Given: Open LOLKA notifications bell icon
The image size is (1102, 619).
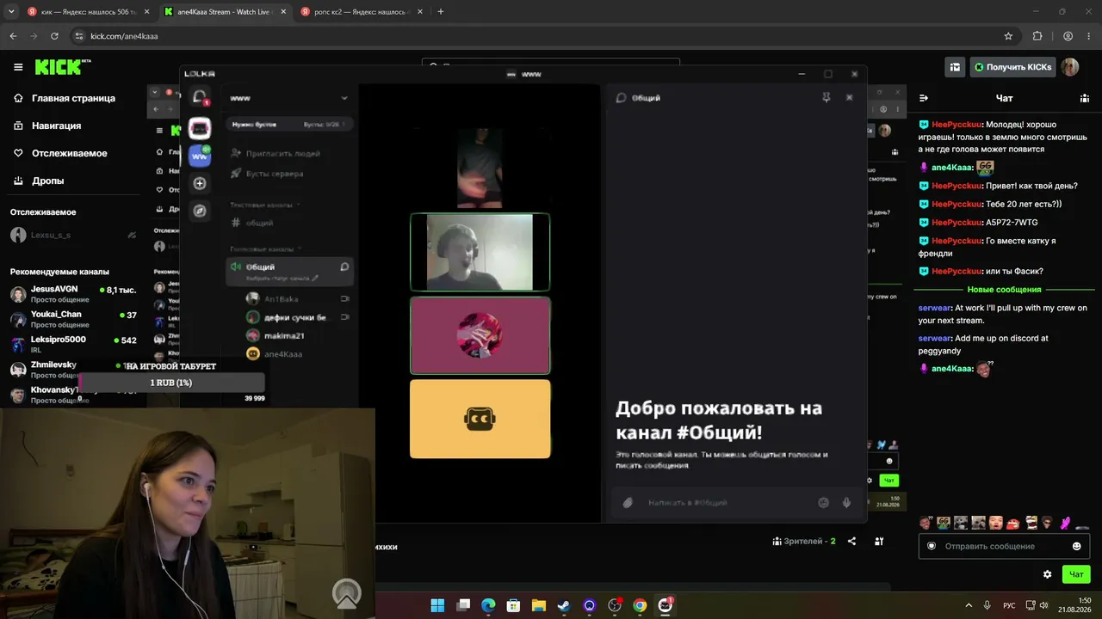Looking at the screenshot, I should pos(200,97).
